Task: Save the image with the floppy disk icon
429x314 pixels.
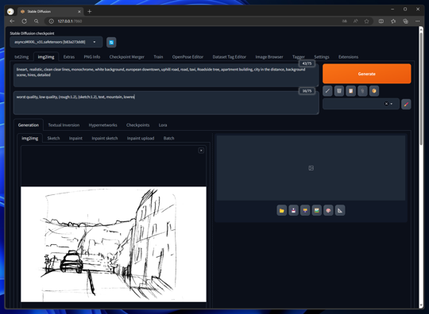Action: pyautogui.click(x=294, y=210)
